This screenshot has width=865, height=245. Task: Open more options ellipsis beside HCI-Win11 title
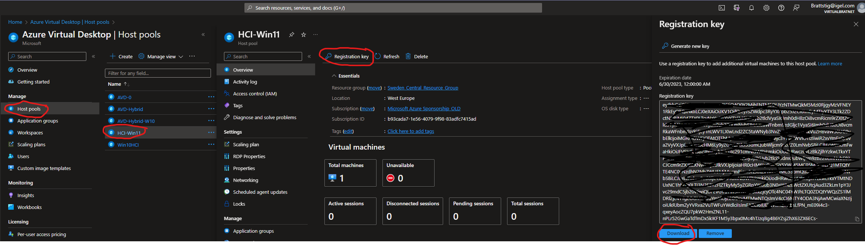click(x=315, y=35)
